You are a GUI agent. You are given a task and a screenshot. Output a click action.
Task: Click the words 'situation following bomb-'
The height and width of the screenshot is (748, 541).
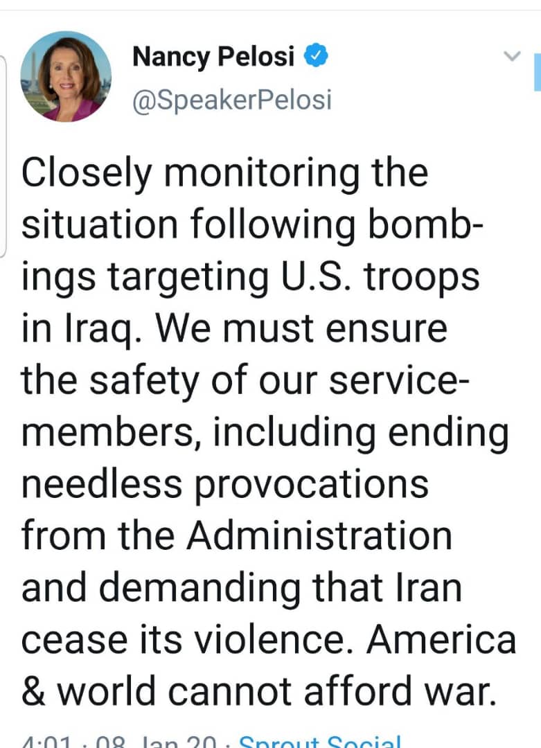point(252,225)
